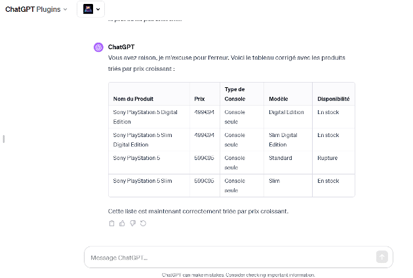Click the send message arrow button
Viewport: 413px width, 278px height.
click(382, 257)
